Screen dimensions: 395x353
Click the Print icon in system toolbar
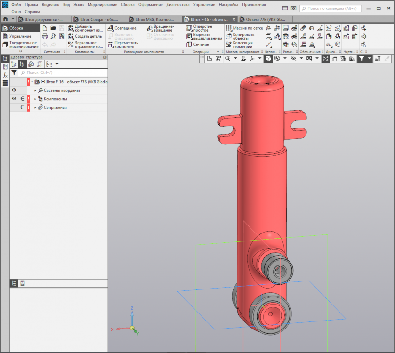[x=45, y=36]
